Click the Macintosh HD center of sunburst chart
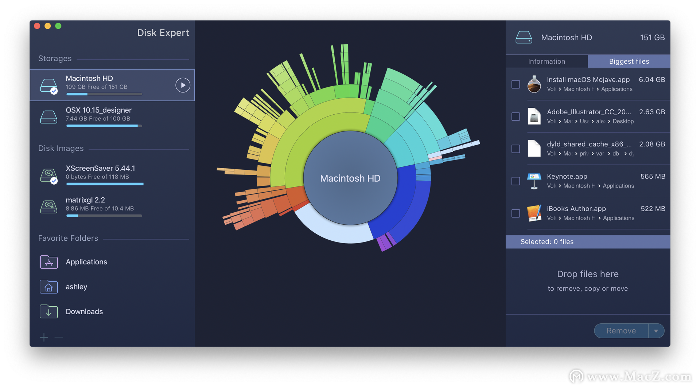This screenshot has width=700, height=386. click(350, 178)
